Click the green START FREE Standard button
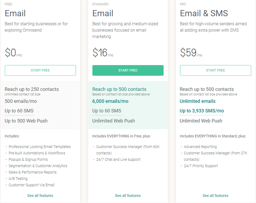256x203 pixels. [128, 70]
